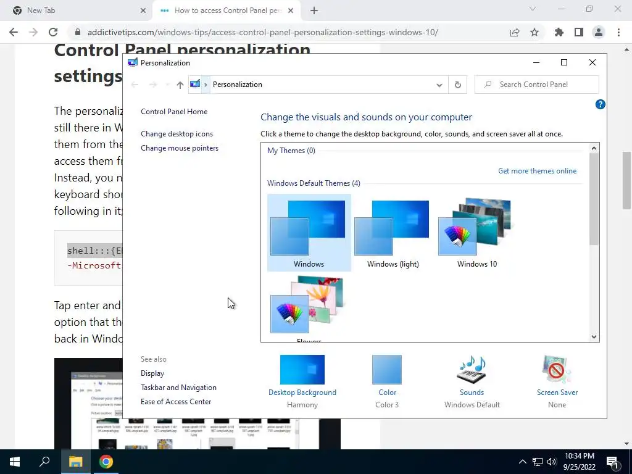Viewport: 632px width, 474px height.
Task: Select the How to access Control Panel tab
Action: click(x=228, y=10)
